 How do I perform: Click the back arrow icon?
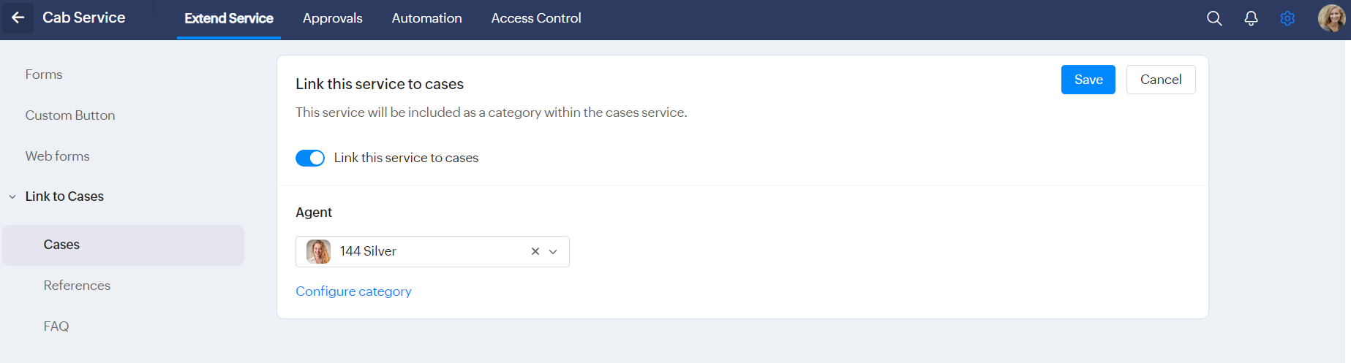coord(18,18)
